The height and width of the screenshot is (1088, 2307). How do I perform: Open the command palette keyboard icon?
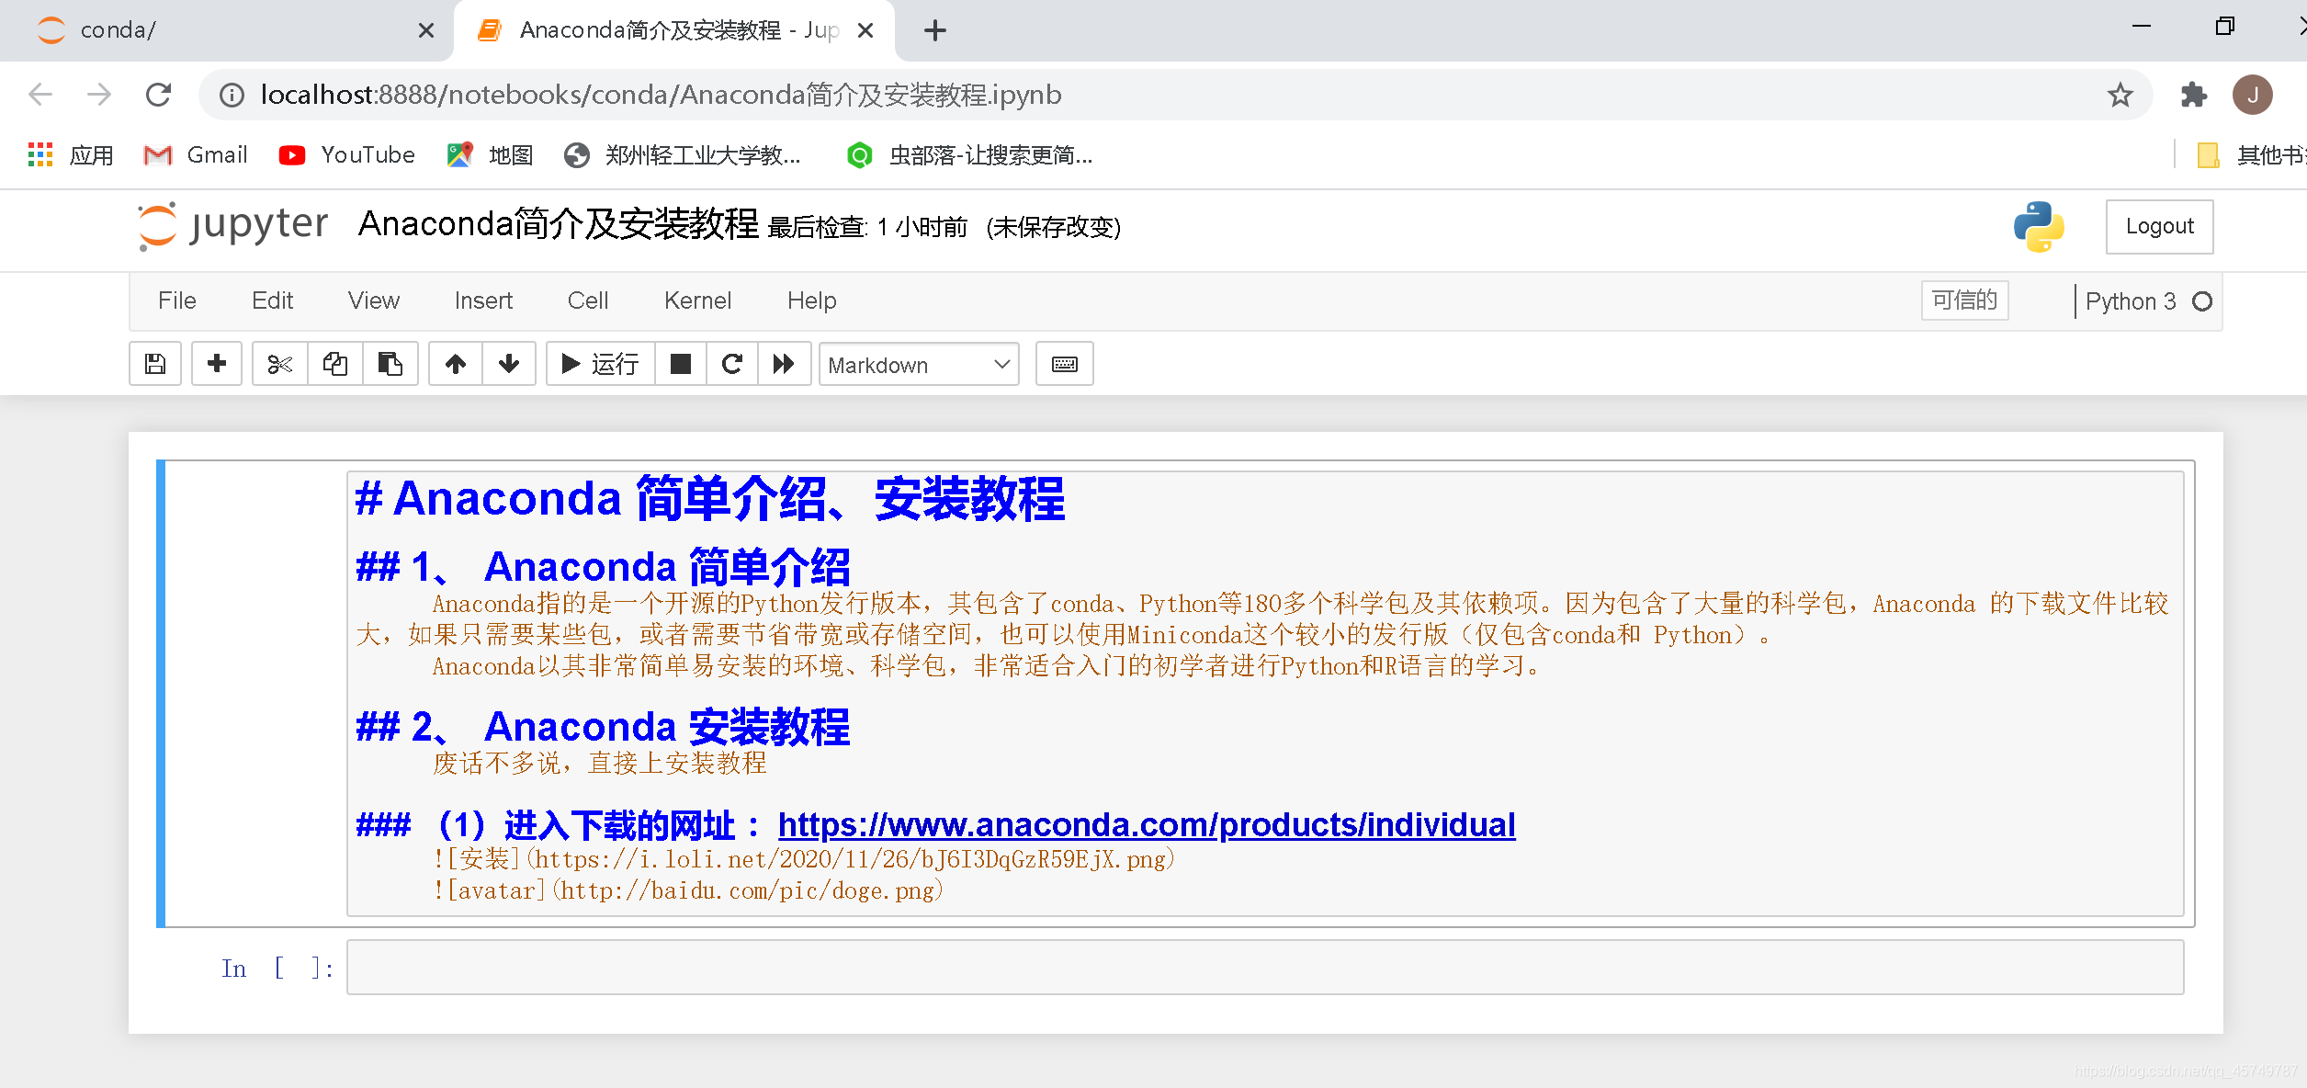point(1064,365)
